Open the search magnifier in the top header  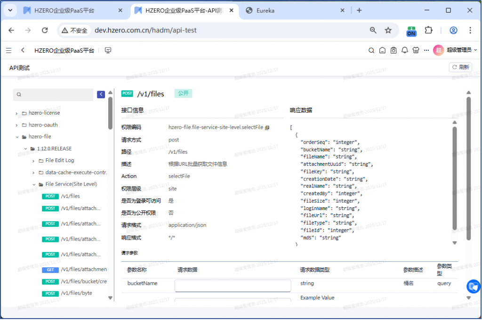[371, 50]
